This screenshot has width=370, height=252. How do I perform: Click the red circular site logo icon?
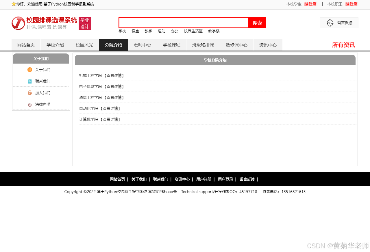click(18, 23)
